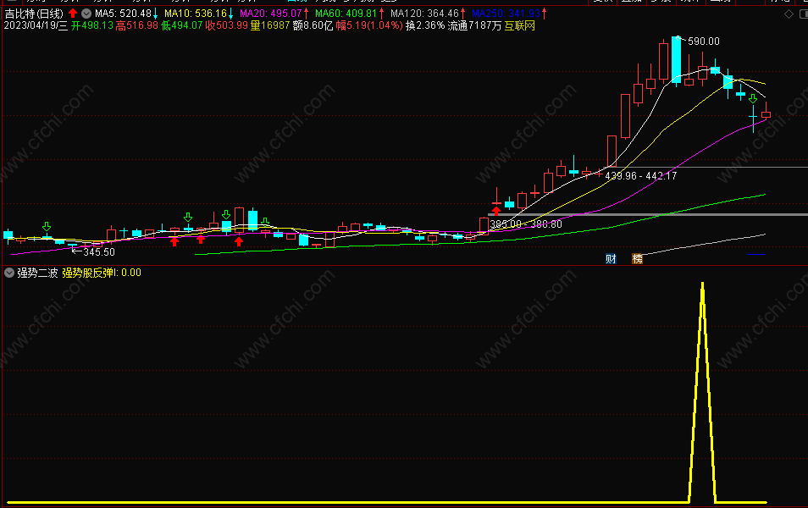808x508 pixels.
Task: Click the cyan candle at 590.00 peak
Action: click(x=676, y=60)
